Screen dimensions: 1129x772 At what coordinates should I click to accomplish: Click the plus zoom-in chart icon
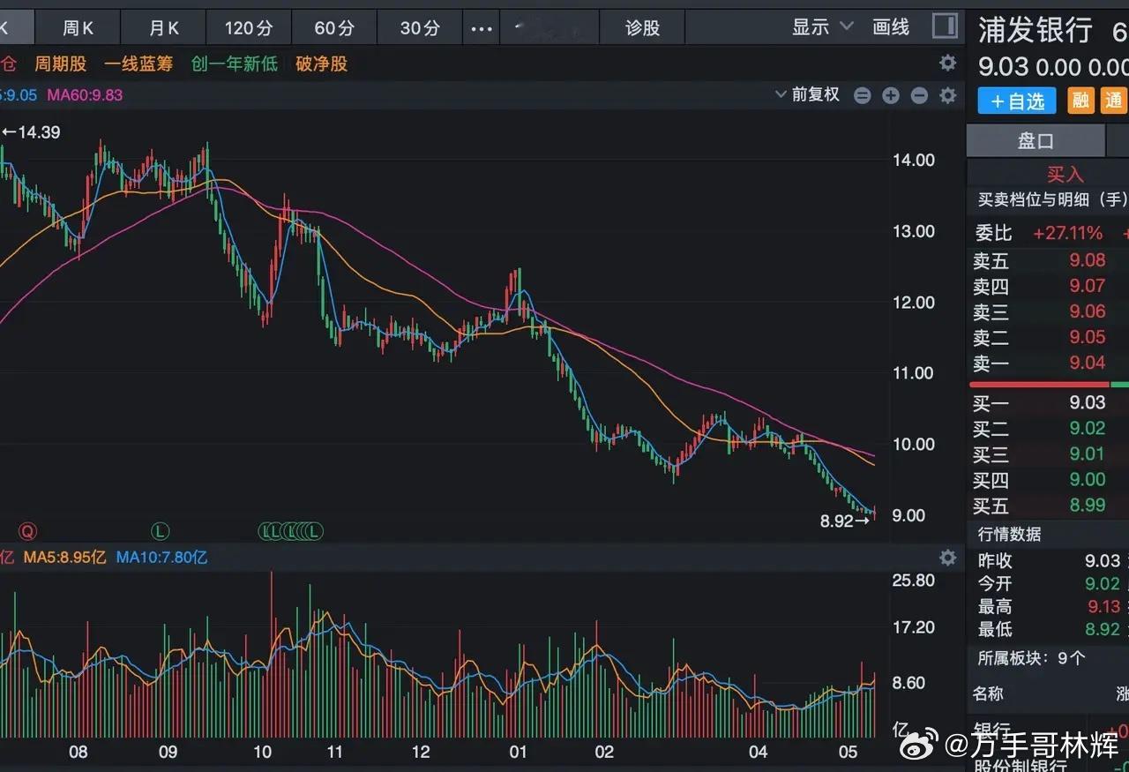pos(891,95)
